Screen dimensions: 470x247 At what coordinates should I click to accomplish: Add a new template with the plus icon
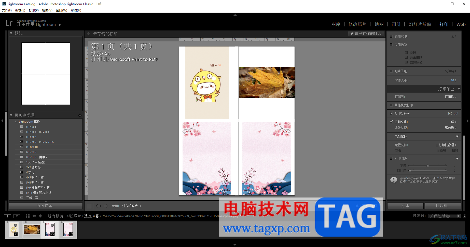[80, 115]
